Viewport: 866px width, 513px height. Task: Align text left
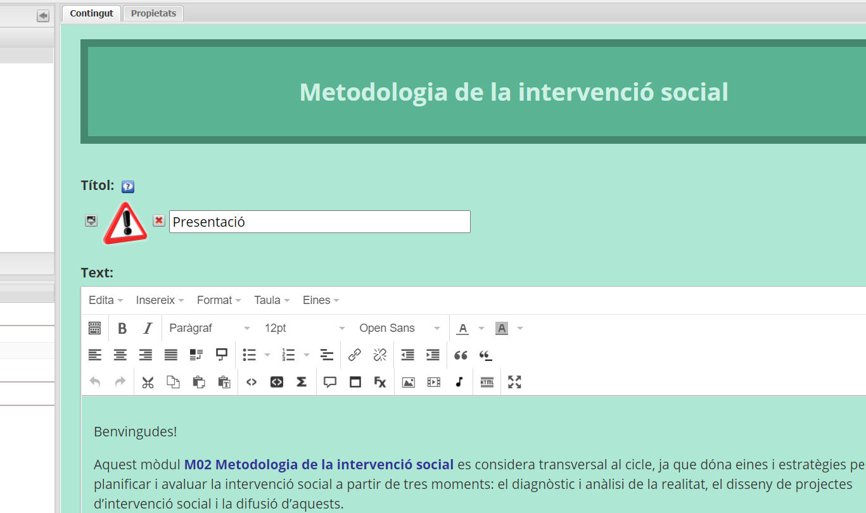click(94, 355)
